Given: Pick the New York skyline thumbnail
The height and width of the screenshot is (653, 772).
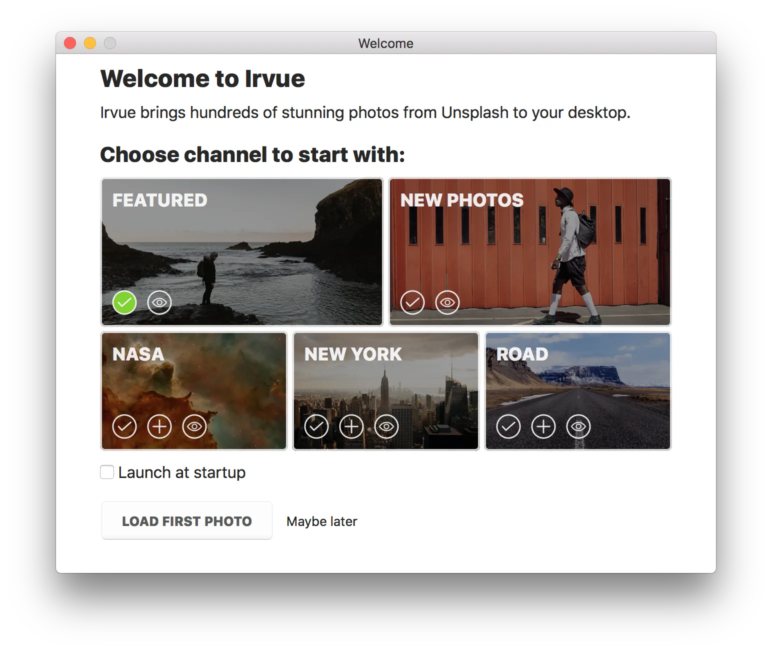Looking at the screenshot, I should [x=386, y=391].
